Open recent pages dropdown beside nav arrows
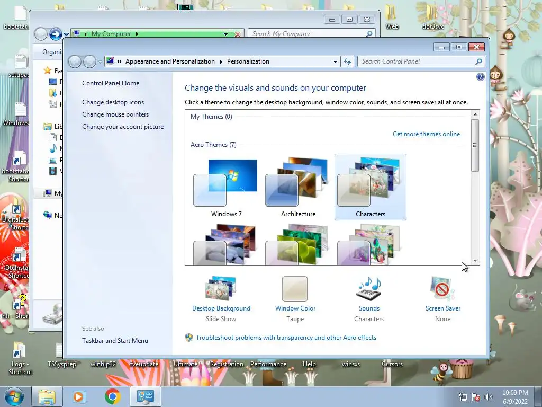Viewport: 542px width, 407px height. 100,61
